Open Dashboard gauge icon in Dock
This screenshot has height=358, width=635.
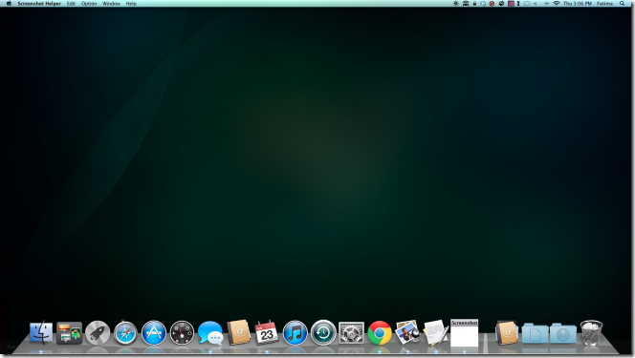(182, 333)
